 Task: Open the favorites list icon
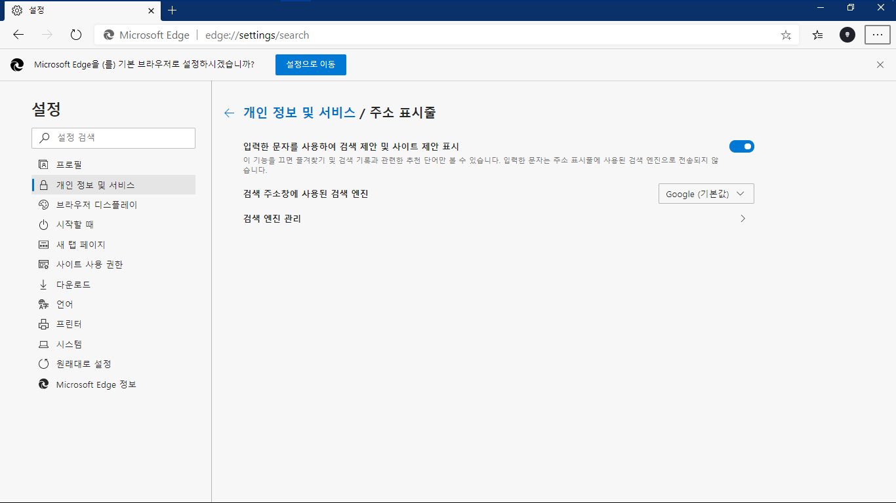click(817, 35)
